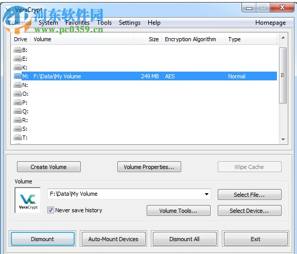Click the Select File button
The height and width of the screenshot is (254, 297).
tap(250, 194)
